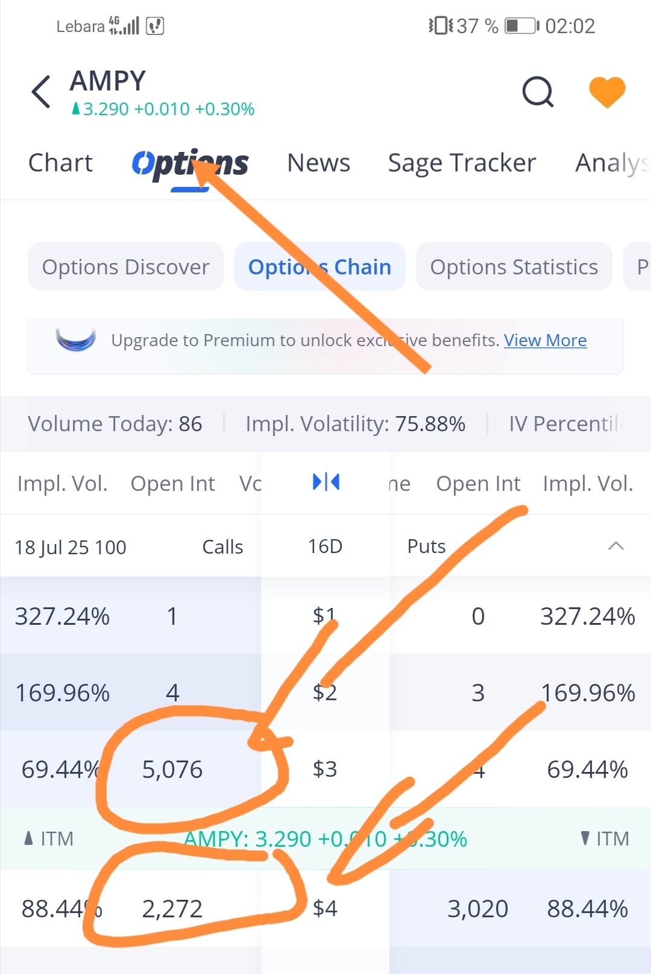Follow the View More premium link
Image resolution: width=651 pixels, height=974 pixels.
coord(546,340)
